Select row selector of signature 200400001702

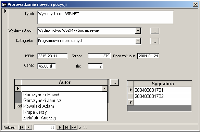coord(130,96)
